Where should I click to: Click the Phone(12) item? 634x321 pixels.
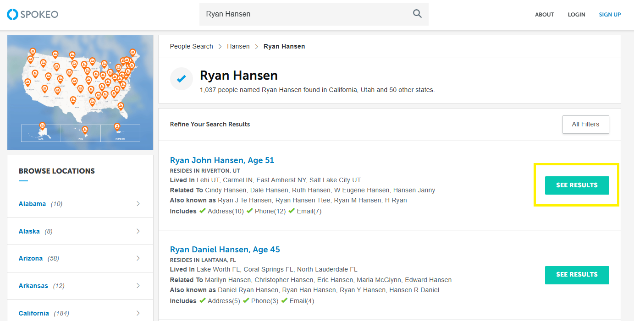click(266, 211)
